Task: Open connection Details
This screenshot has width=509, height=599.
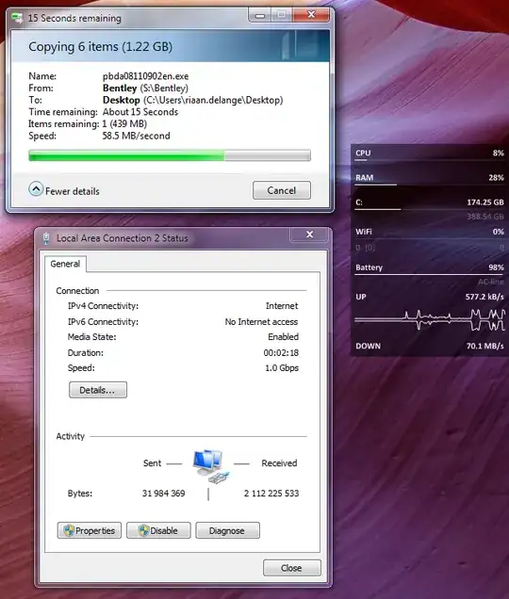Action: click(x=97, y=390)
